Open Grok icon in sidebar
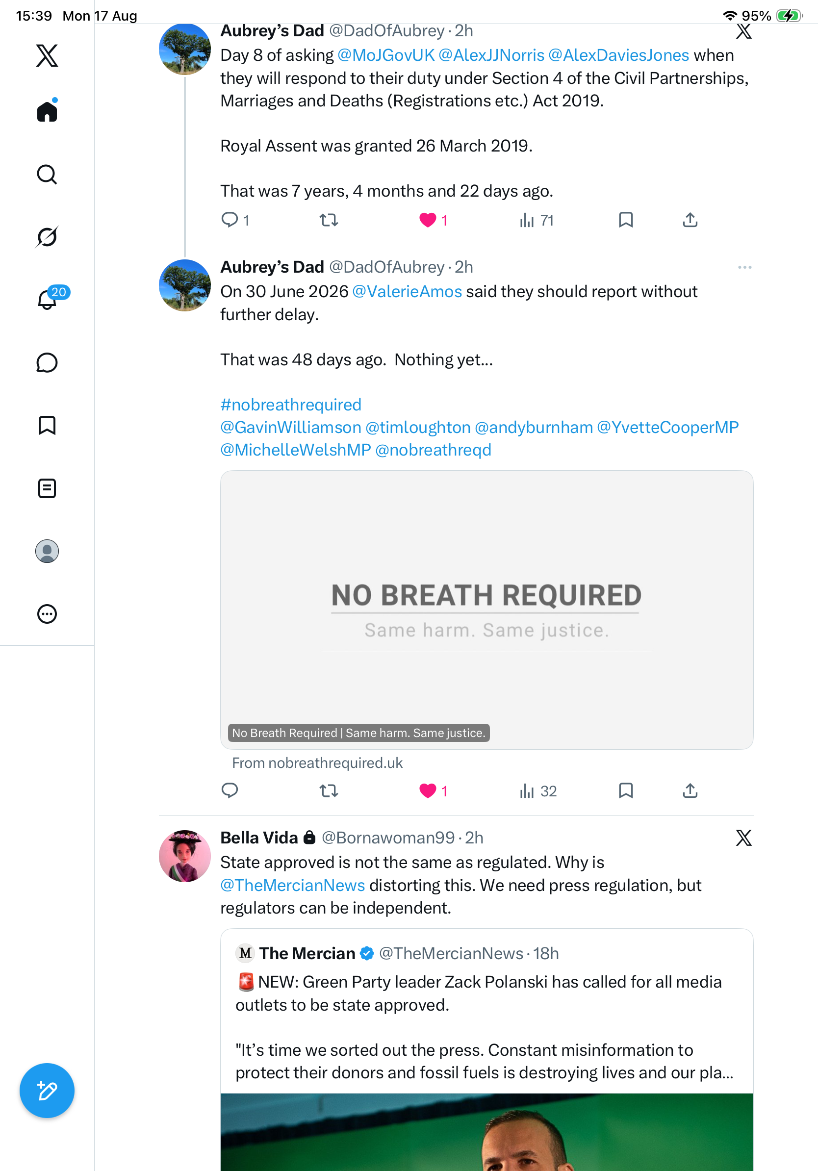Screen dimensions: 818x1171 click(x=47, y=237)
